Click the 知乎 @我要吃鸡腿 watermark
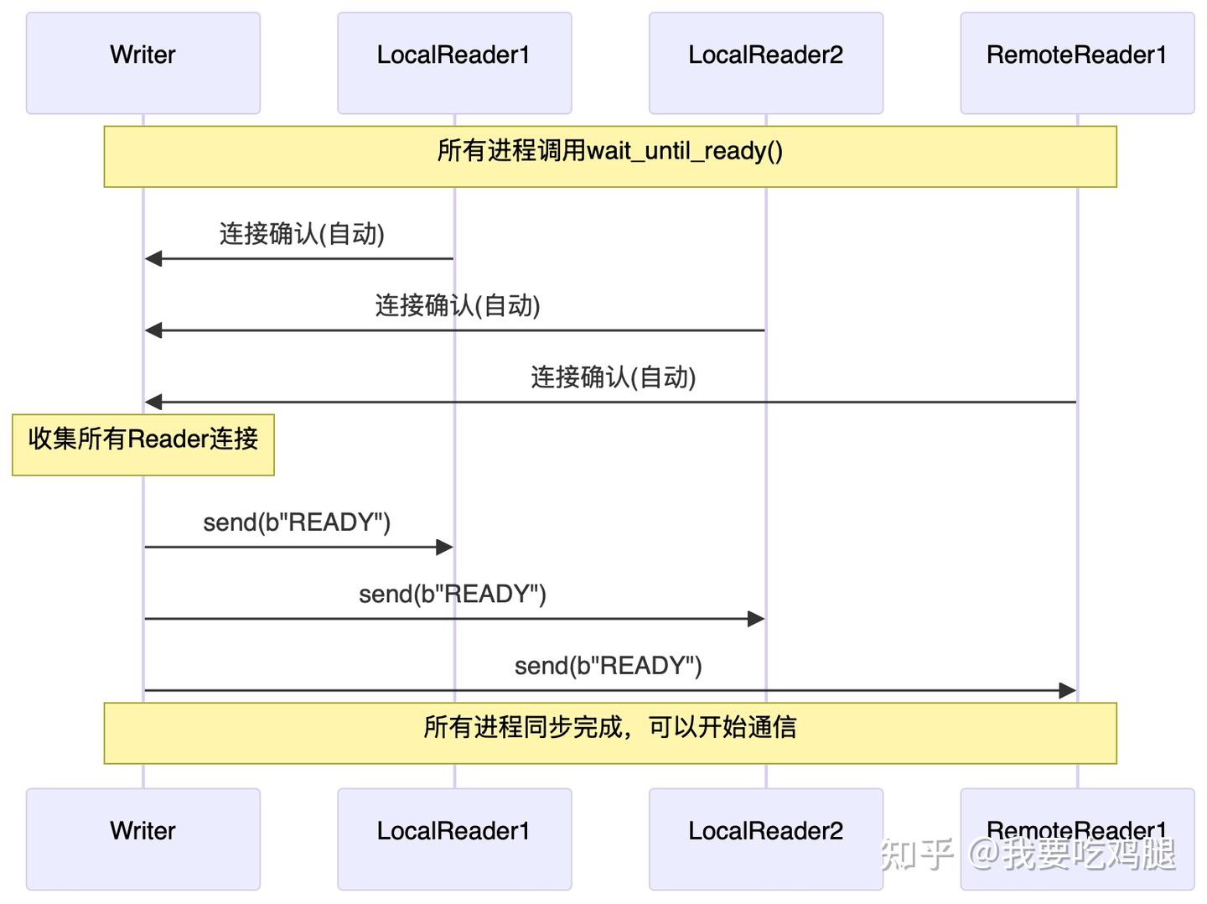The height and width of the screenshot is (904, 1207). click(x=1028, y=855)
